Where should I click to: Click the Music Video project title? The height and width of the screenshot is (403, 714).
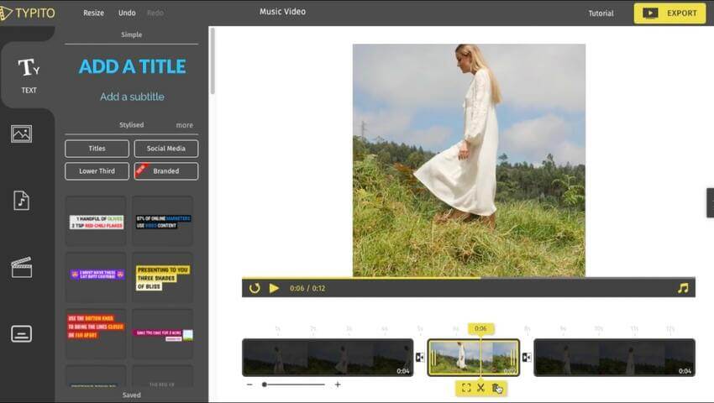(x=282, y=12)
